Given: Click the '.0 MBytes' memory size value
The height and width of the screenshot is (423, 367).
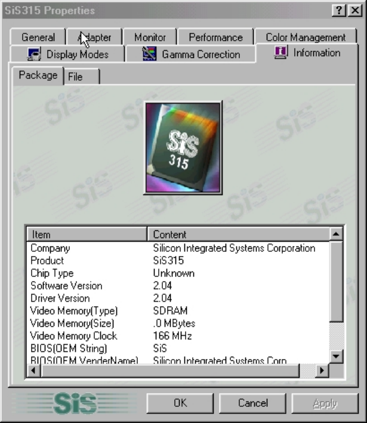Looking at the screenshot, I should [x=174, y=323].
